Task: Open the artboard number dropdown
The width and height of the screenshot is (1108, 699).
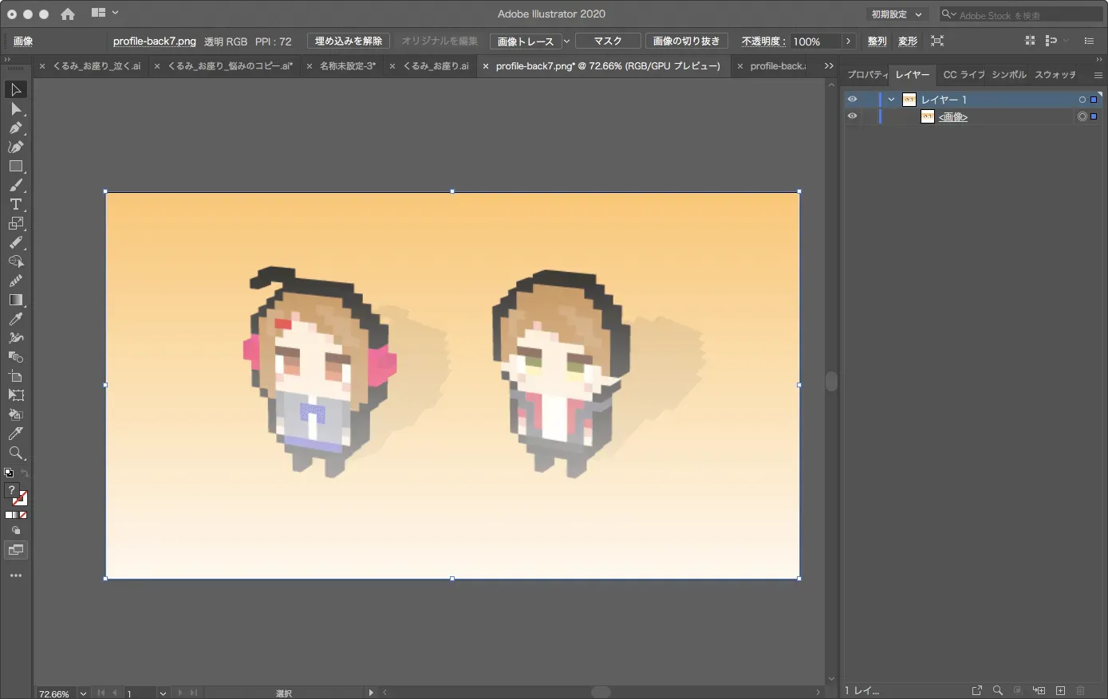Action: [163, 693]
